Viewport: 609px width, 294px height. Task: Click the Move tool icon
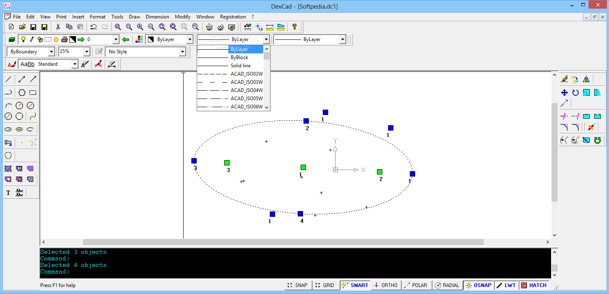point(564,93)
